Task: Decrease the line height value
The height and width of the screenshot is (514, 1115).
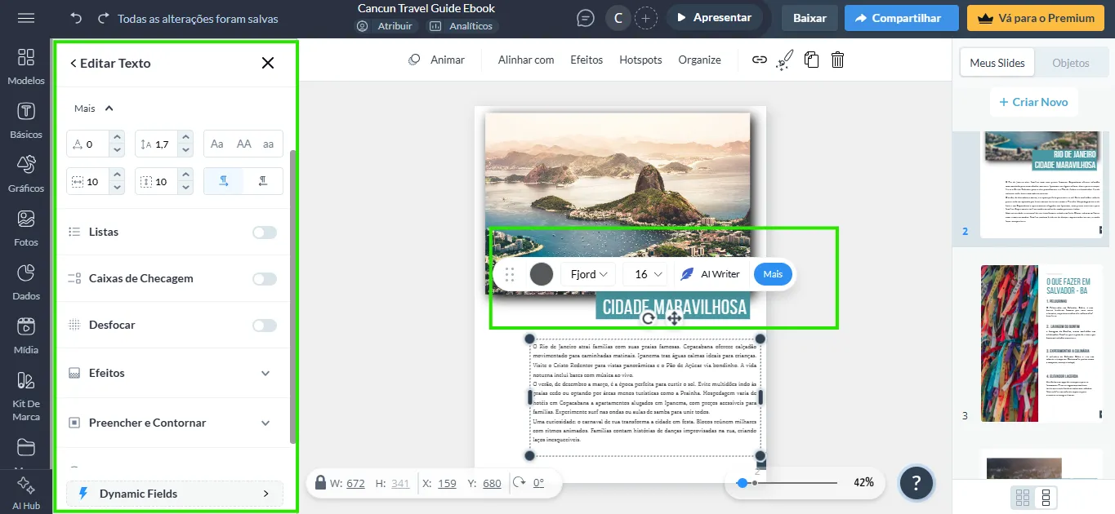Action: click(185, 150)
